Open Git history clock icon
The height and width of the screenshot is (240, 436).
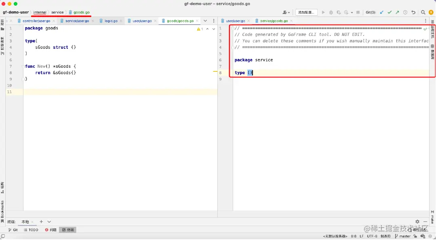click(405, 13)
